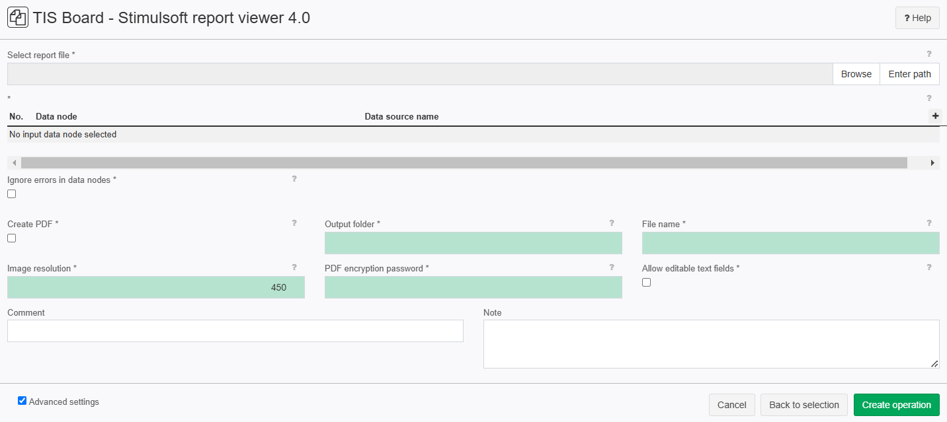Uncheck the Advanced settings checkbox

(22, 401)
